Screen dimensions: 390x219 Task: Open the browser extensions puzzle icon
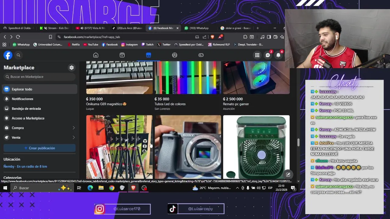click(x=245, y=37)
